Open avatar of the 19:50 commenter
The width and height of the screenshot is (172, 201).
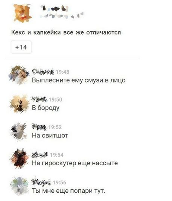click(19, 104)
